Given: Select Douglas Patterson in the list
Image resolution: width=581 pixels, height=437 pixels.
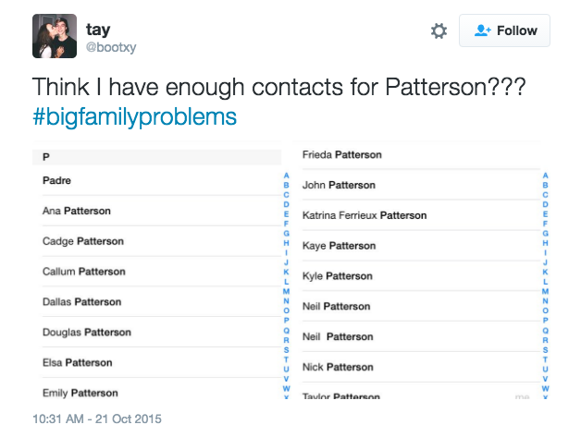Looking at the screenshot, I should tap(162, 333).
